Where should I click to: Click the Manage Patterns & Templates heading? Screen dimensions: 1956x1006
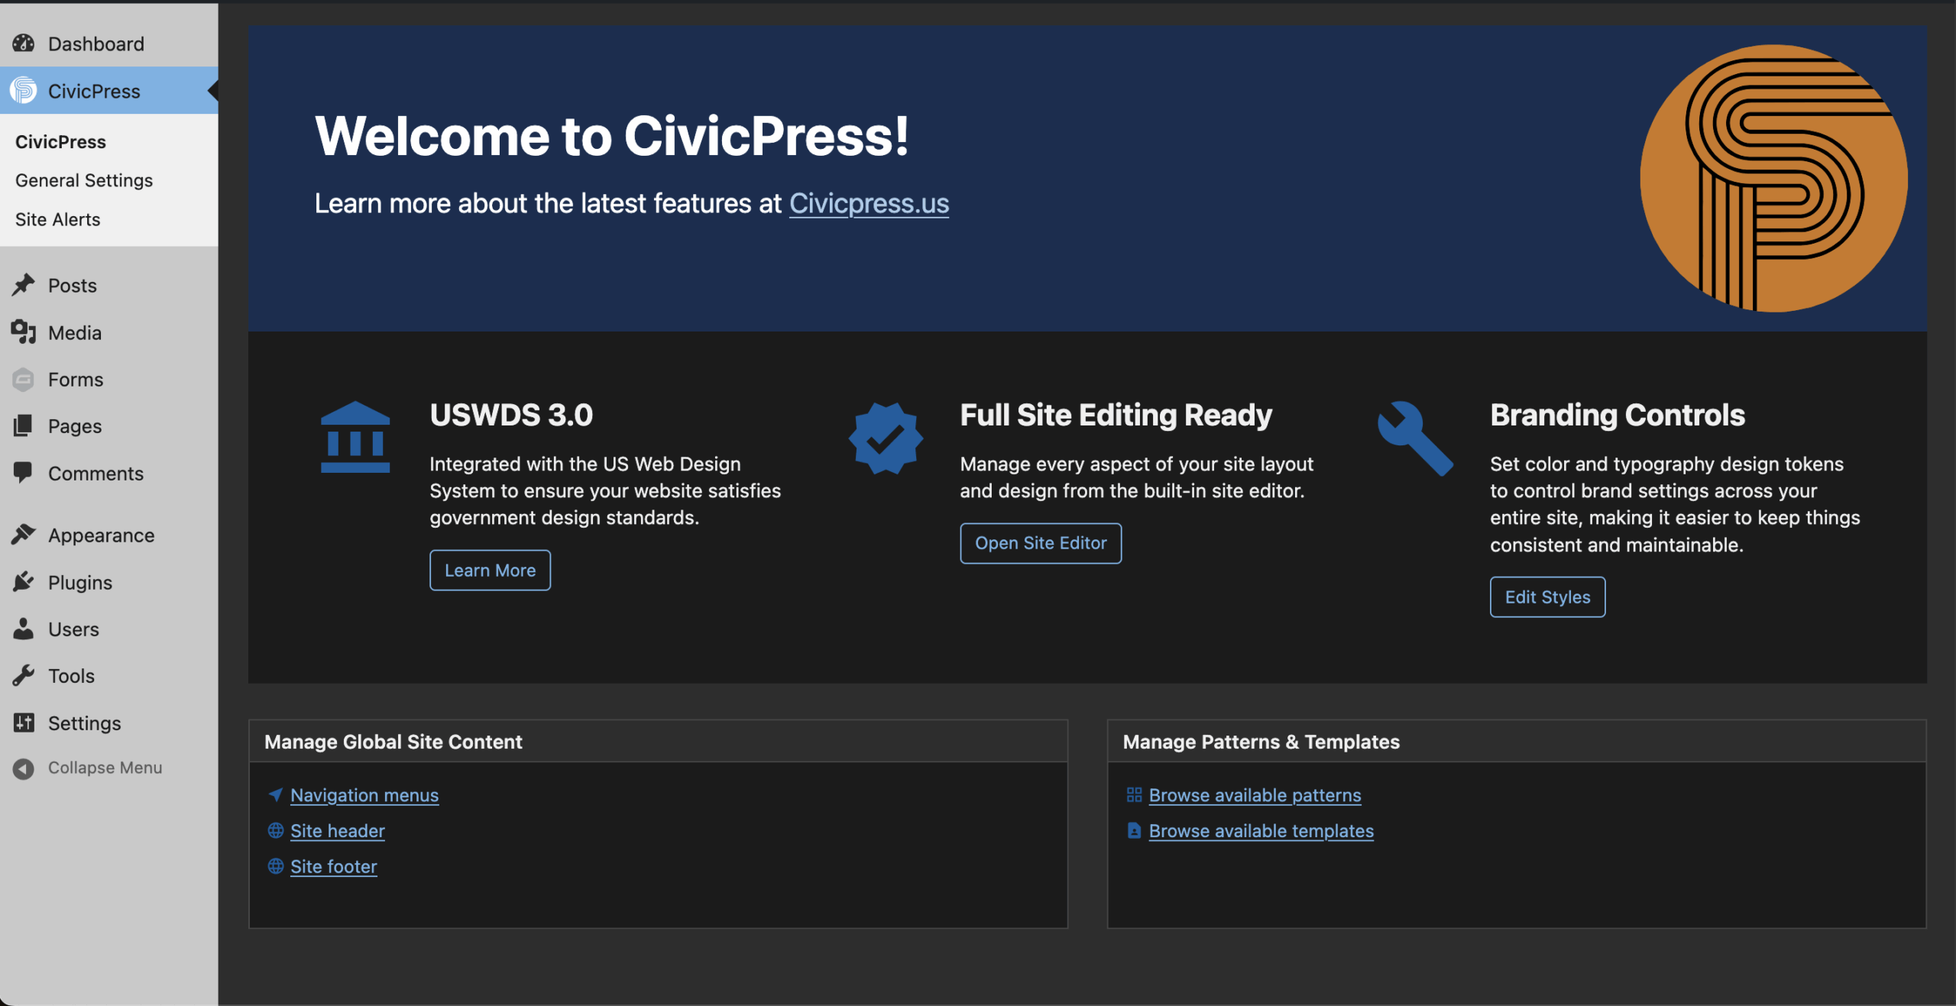coord(1261,741)
